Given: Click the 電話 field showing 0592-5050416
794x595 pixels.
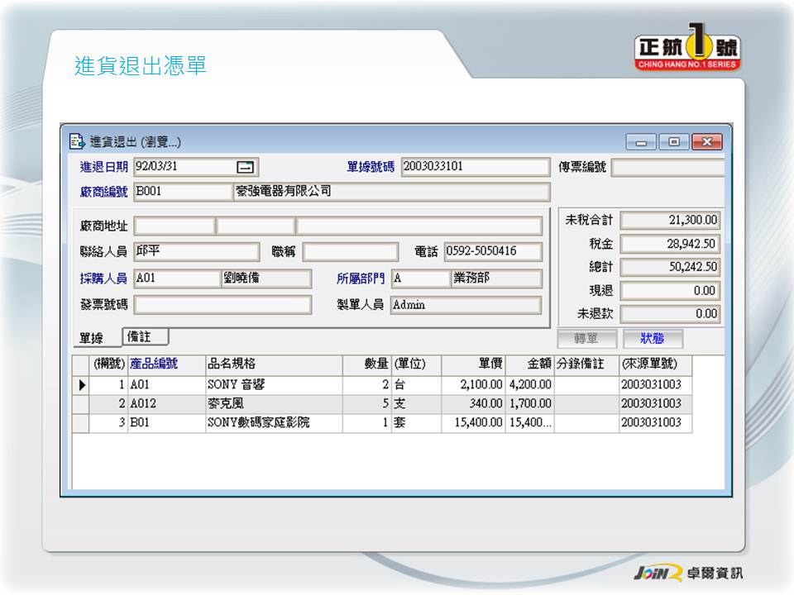Looking at the screenshot, I should tap(492, 252).
